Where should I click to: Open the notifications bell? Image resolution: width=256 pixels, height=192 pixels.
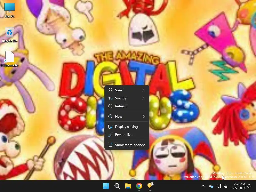pos(249,186)
